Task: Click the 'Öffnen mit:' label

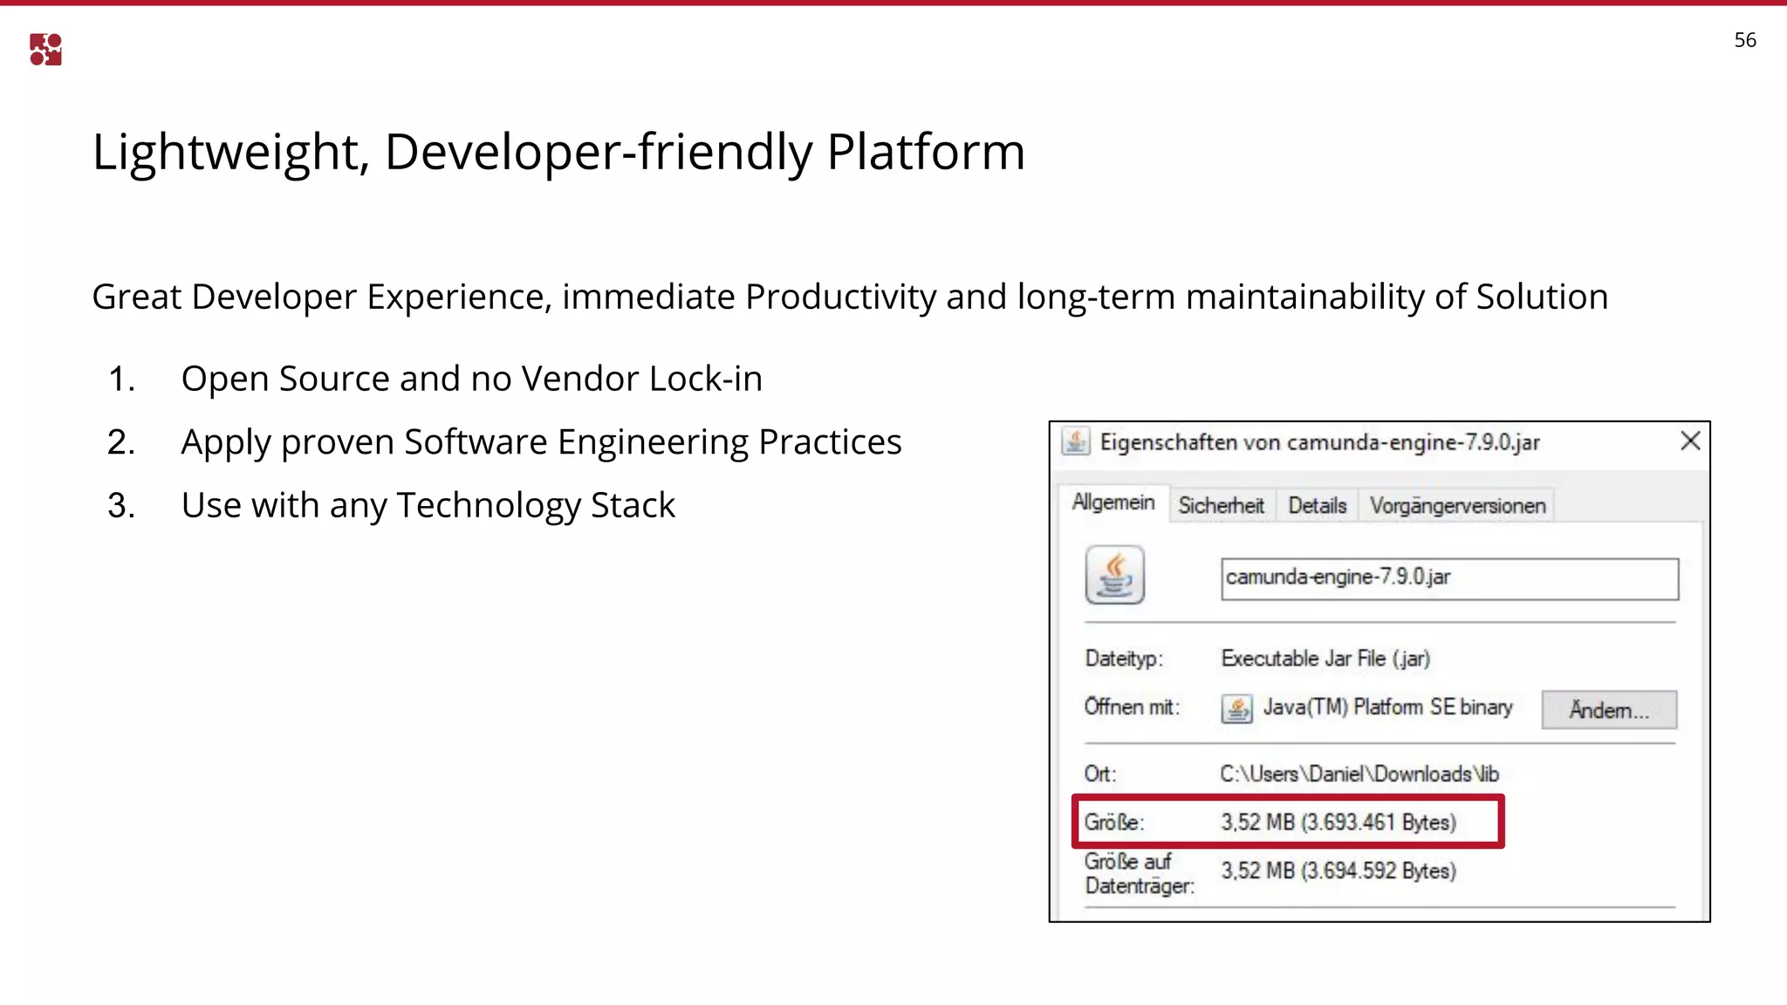Action: point(1132,707)
